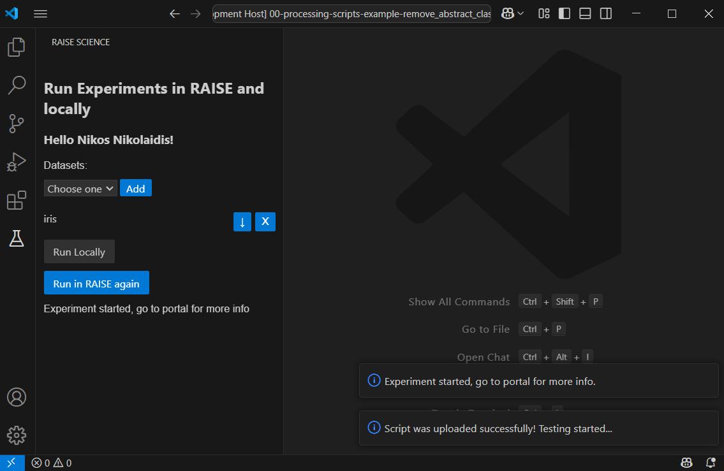Image resolution: width=724 pixels, height=471 pixels.
Task: Click the 'Show All Commands' hint
Action: tap(459, 301)
